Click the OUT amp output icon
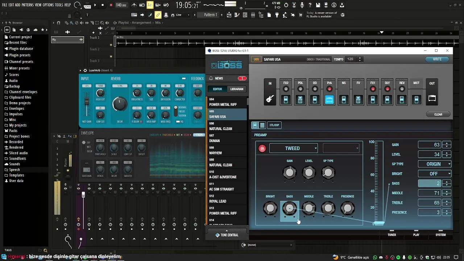 (x=432, y=98)
